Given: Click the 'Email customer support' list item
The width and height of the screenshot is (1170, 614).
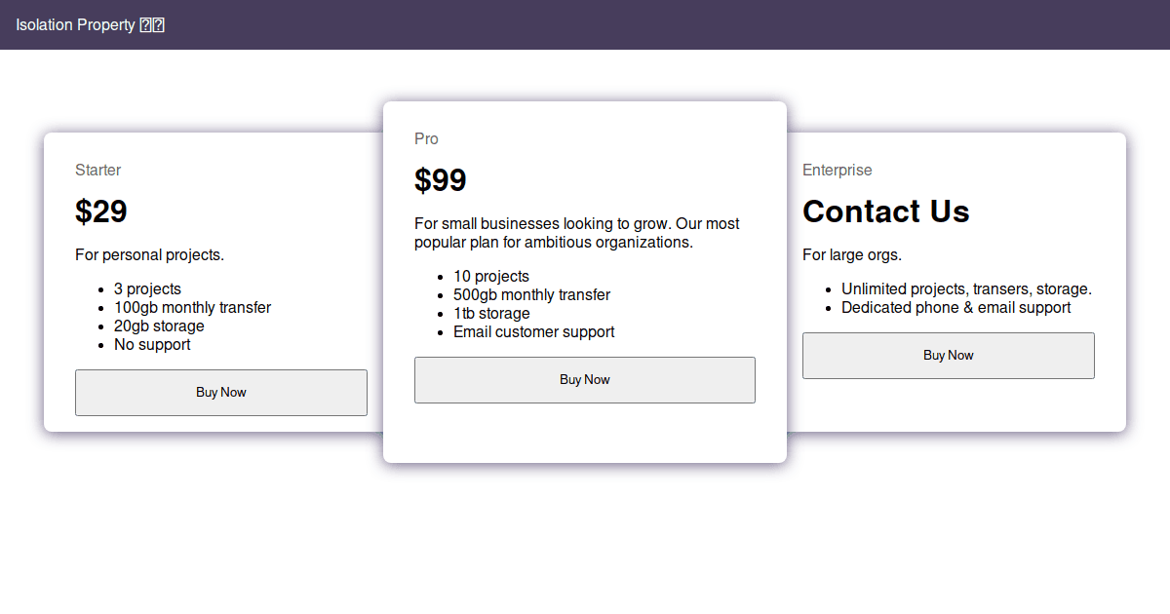Looking at the screenshot, I should (x=534, y=332).
